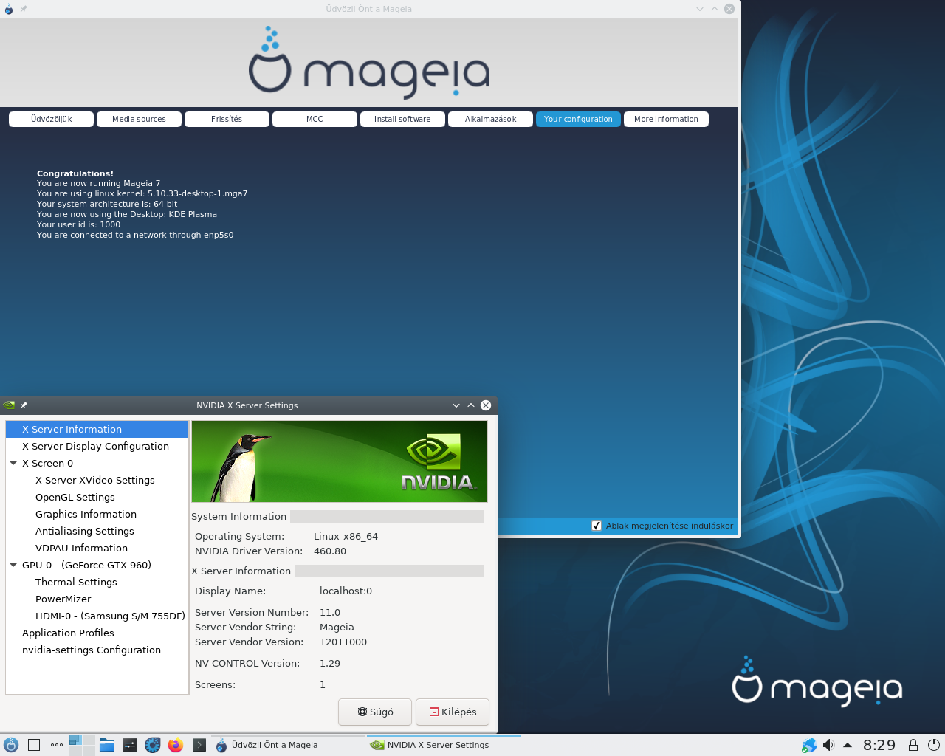The height and width of the screenshot is (756, 945).
Task: Click the Show Desktop panel icon
Action: pos(34,745)
